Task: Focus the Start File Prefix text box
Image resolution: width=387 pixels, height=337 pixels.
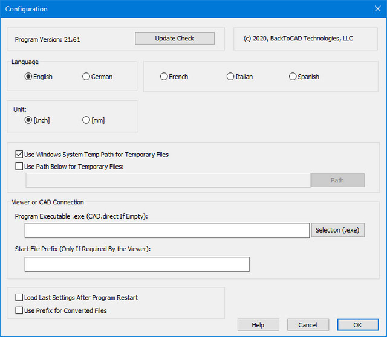Action: click(137, 265)
